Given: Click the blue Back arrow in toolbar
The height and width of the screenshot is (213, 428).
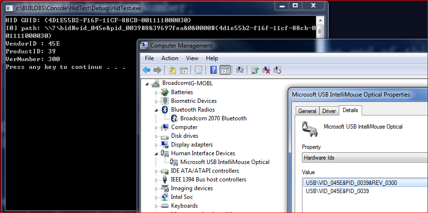Looking at the screenshot, I should [146, 70].
